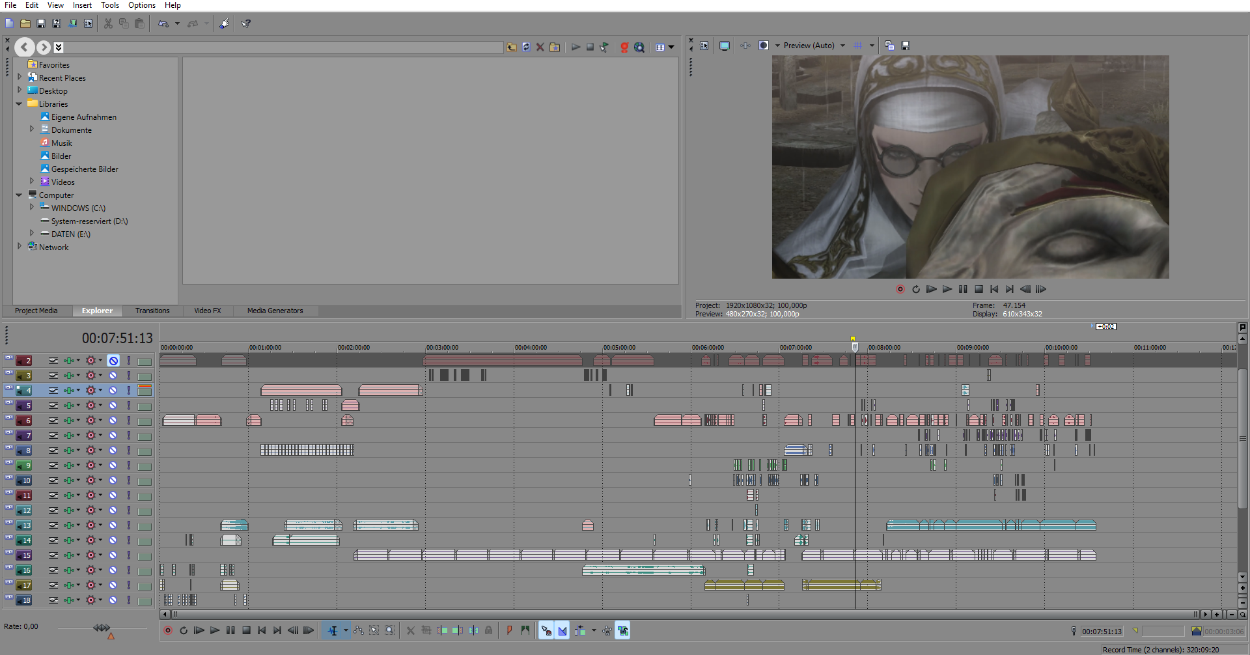Viewport: 1250px width, 655px height.
Task: Open the Tools menu
Action: tap(109, 5)
